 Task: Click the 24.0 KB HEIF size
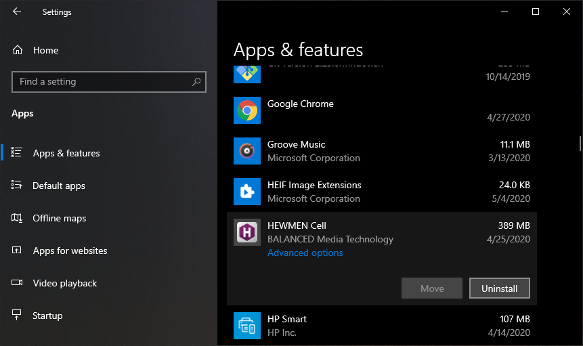tap(514, 185)
